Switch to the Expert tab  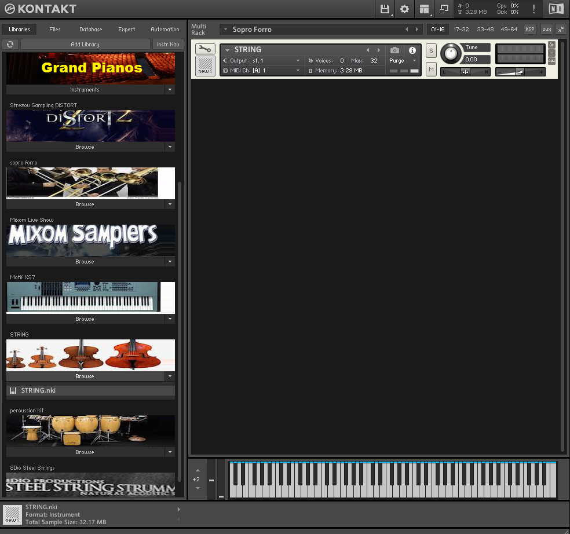coord(126,30)
